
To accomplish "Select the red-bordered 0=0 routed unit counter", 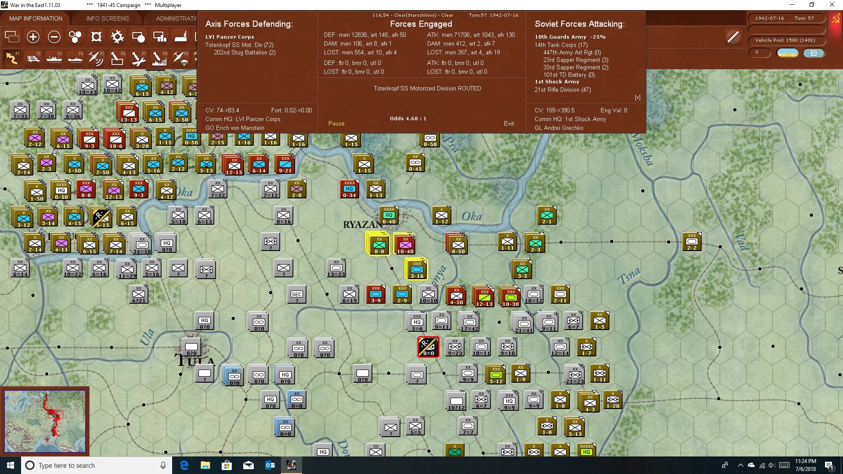I will tap(428, 347).
